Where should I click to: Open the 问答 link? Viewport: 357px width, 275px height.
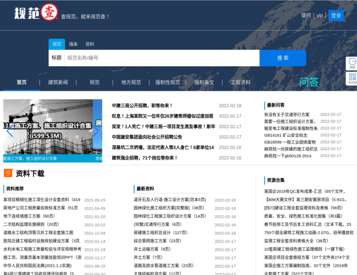tap(309, 82)
